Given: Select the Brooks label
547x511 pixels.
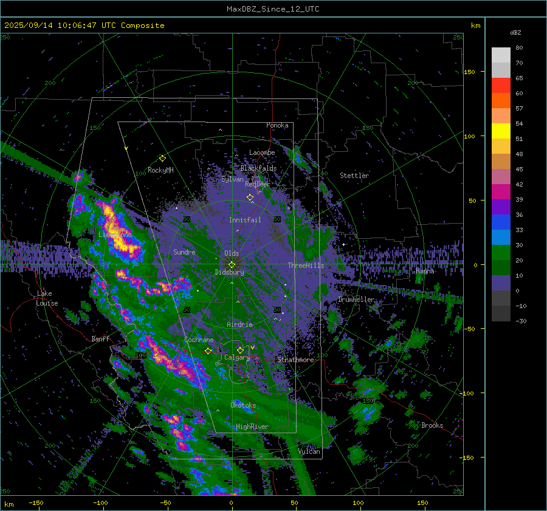Looking at the screenshot, I should (x=432, y=425).
